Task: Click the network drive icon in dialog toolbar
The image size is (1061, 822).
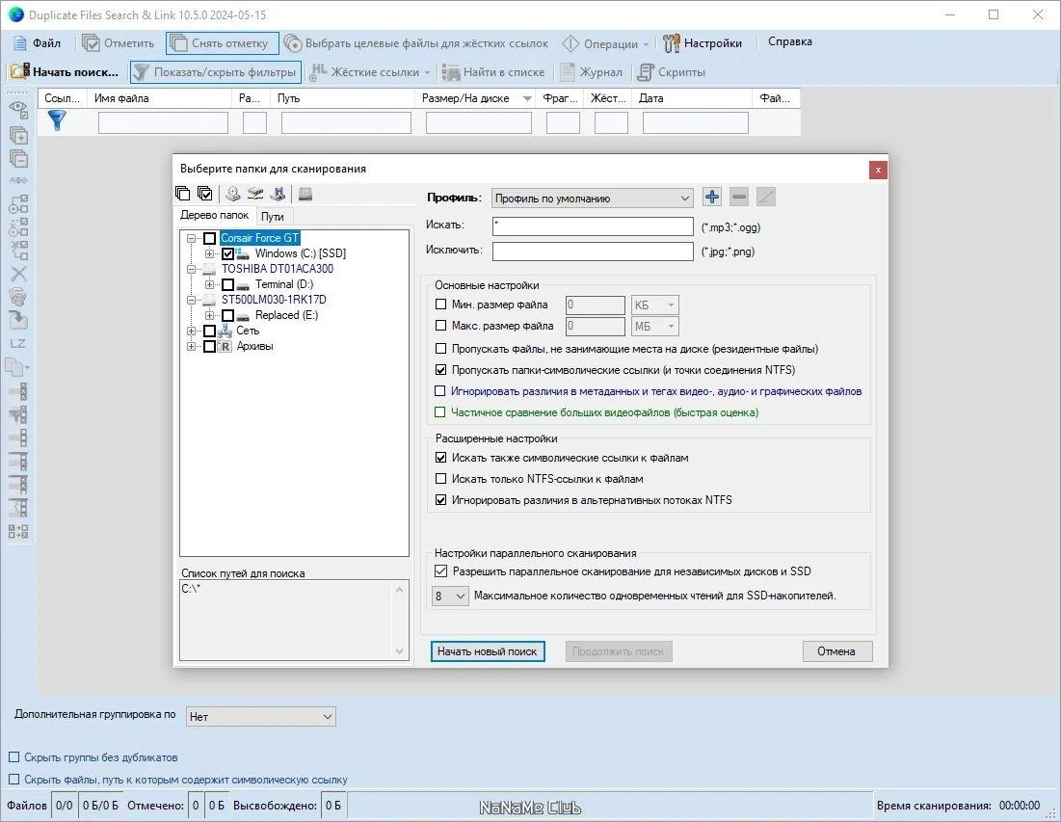Action: coord(255,194)
